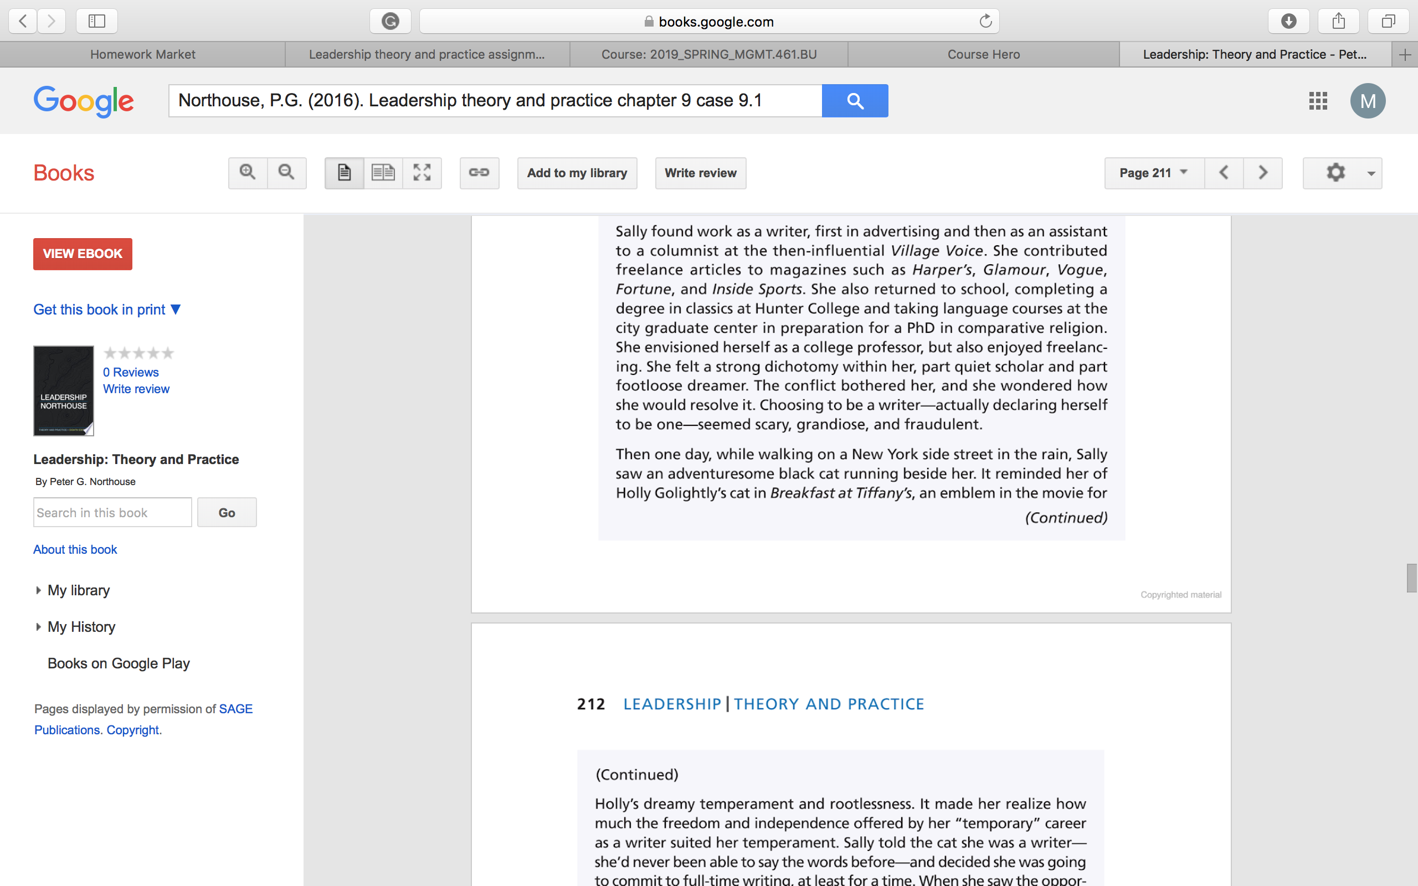This screenshot has width=1418, height=886.
Task: Show the Safari sidebar
Action: [97, 21]
